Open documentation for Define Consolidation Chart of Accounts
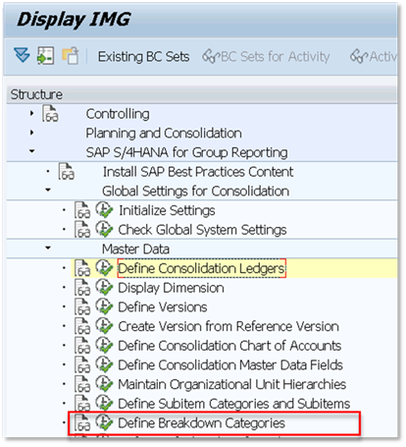Viewport: 406px width, 447px height. (x=82, y=346)
